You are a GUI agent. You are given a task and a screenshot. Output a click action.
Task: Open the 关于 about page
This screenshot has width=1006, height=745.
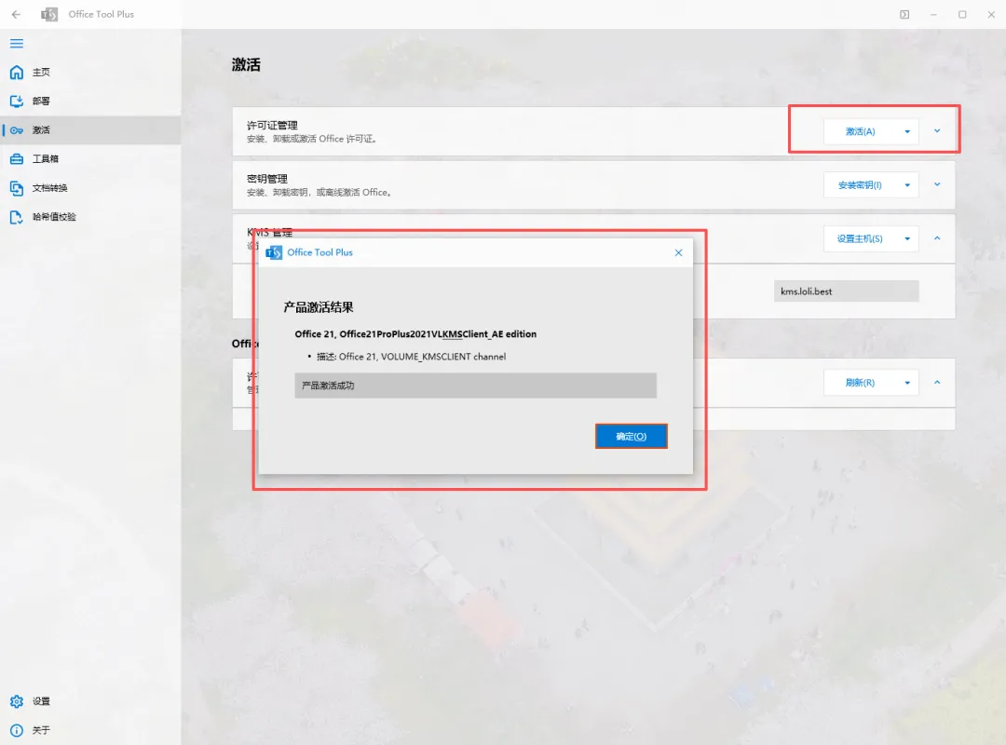click(90, 729)
